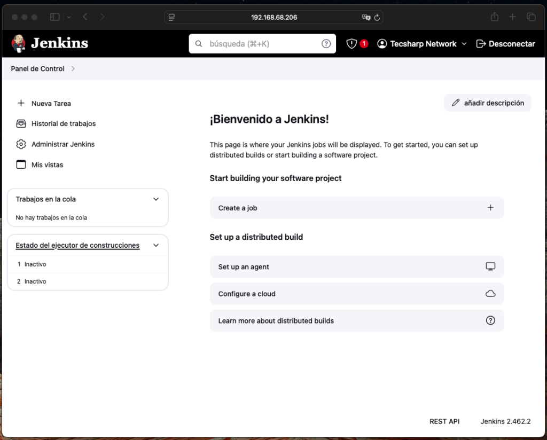Click the page settings icon in address bar
This screenshot has height=440, width=547.
(x=171, y=17)
